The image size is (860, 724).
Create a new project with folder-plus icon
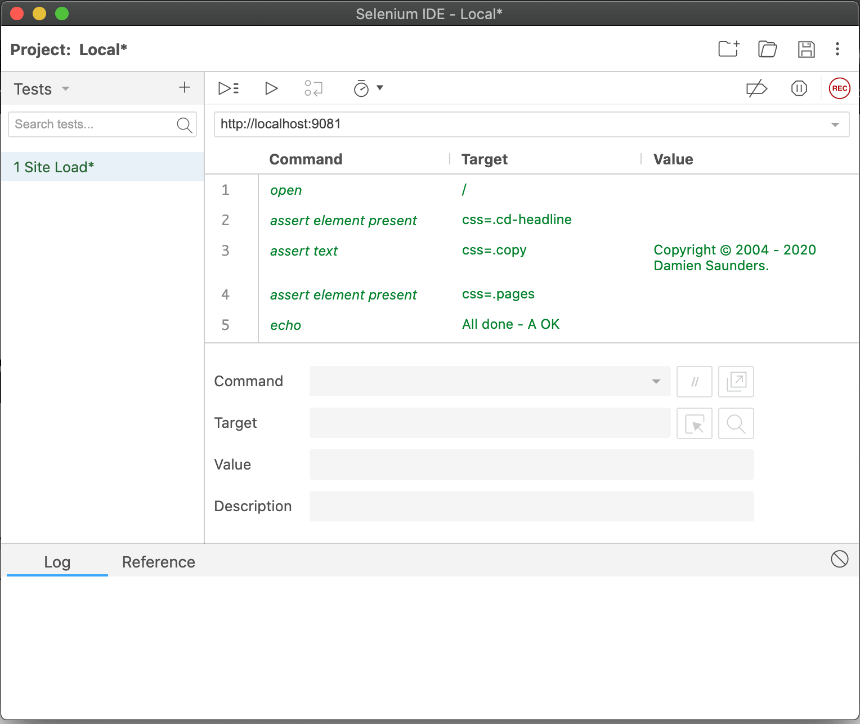(x=729, y=49)
